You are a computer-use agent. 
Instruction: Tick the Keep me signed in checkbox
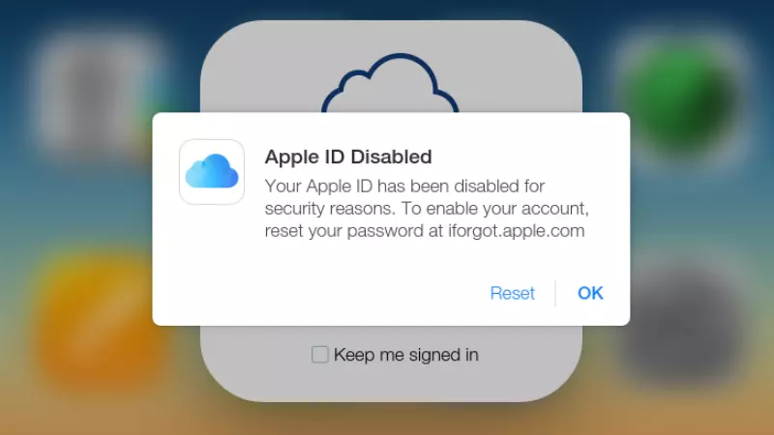coord(320,354)
